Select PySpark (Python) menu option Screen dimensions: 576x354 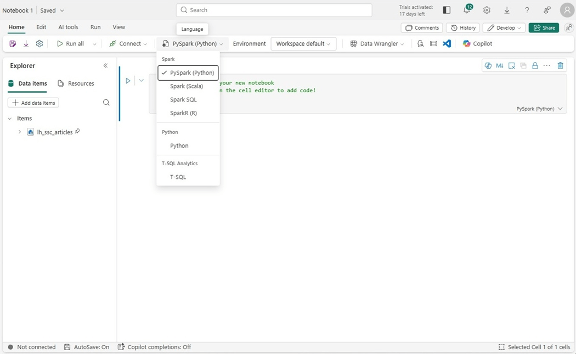(x=188, y=73)
